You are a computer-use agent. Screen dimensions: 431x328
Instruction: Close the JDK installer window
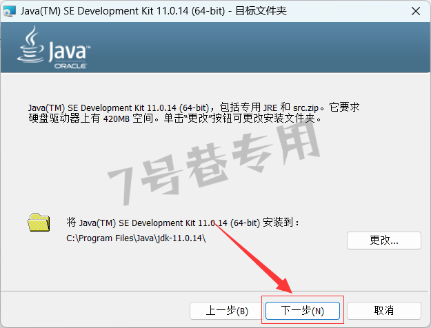point(416,11)
